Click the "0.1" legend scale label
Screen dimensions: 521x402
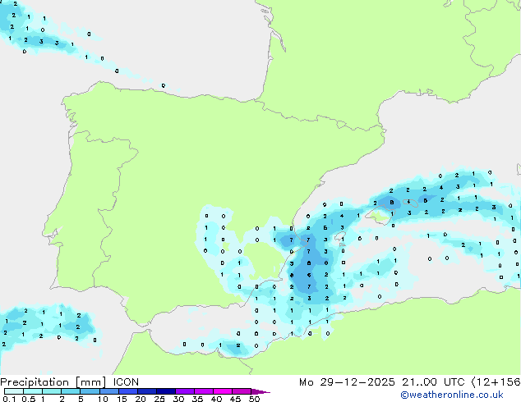[9, 399]
